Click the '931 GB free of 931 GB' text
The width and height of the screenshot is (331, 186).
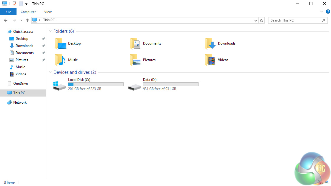pos(160,89)
